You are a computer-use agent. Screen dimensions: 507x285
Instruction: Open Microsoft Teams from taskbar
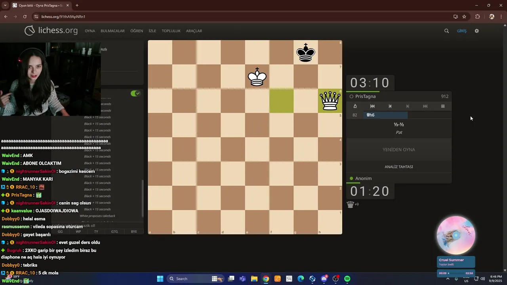tap(242, 279)
